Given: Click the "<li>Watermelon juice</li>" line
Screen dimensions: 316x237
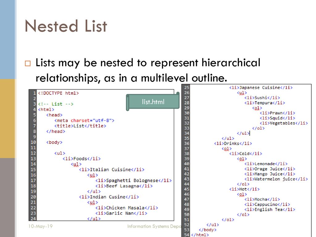Looking at the screenshot, I should (x=276, y=179).
